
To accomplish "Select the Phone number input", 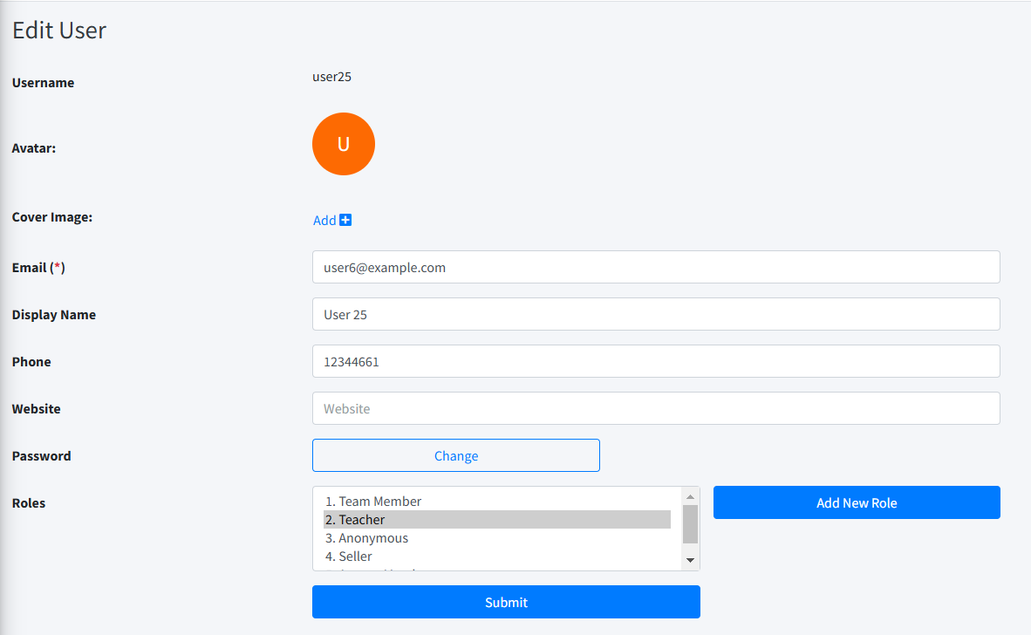I will point(655,361).
